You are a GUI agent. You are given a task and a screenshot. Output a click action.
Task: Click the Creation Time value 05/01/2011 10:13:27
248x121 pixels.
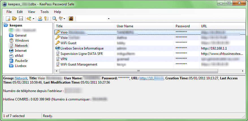click(204, 78)
